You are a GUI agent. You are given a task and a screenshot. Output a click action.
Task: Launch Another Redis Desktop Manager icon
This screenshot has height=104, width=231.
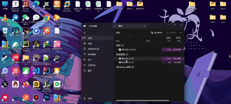pos(26,4)
